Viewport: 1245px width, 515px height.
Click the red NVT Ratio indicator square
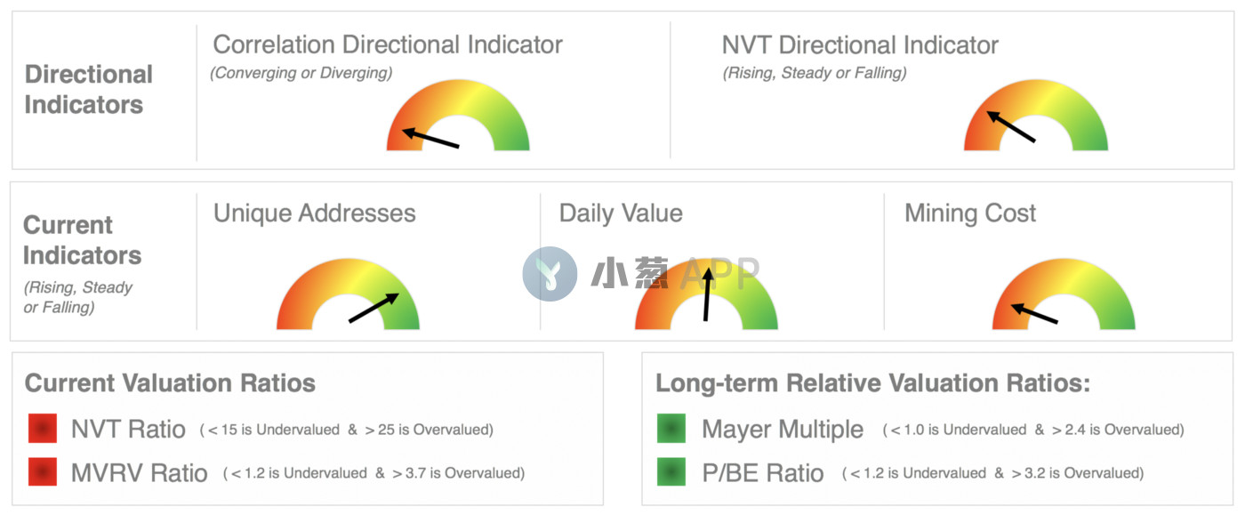coord(43,429)
